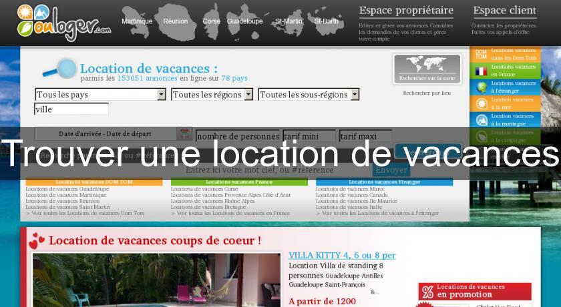Viewport: 561px width, 307px height.
Task: Open the 'Tous les pays' country dropdown
Action: point(101,94)
